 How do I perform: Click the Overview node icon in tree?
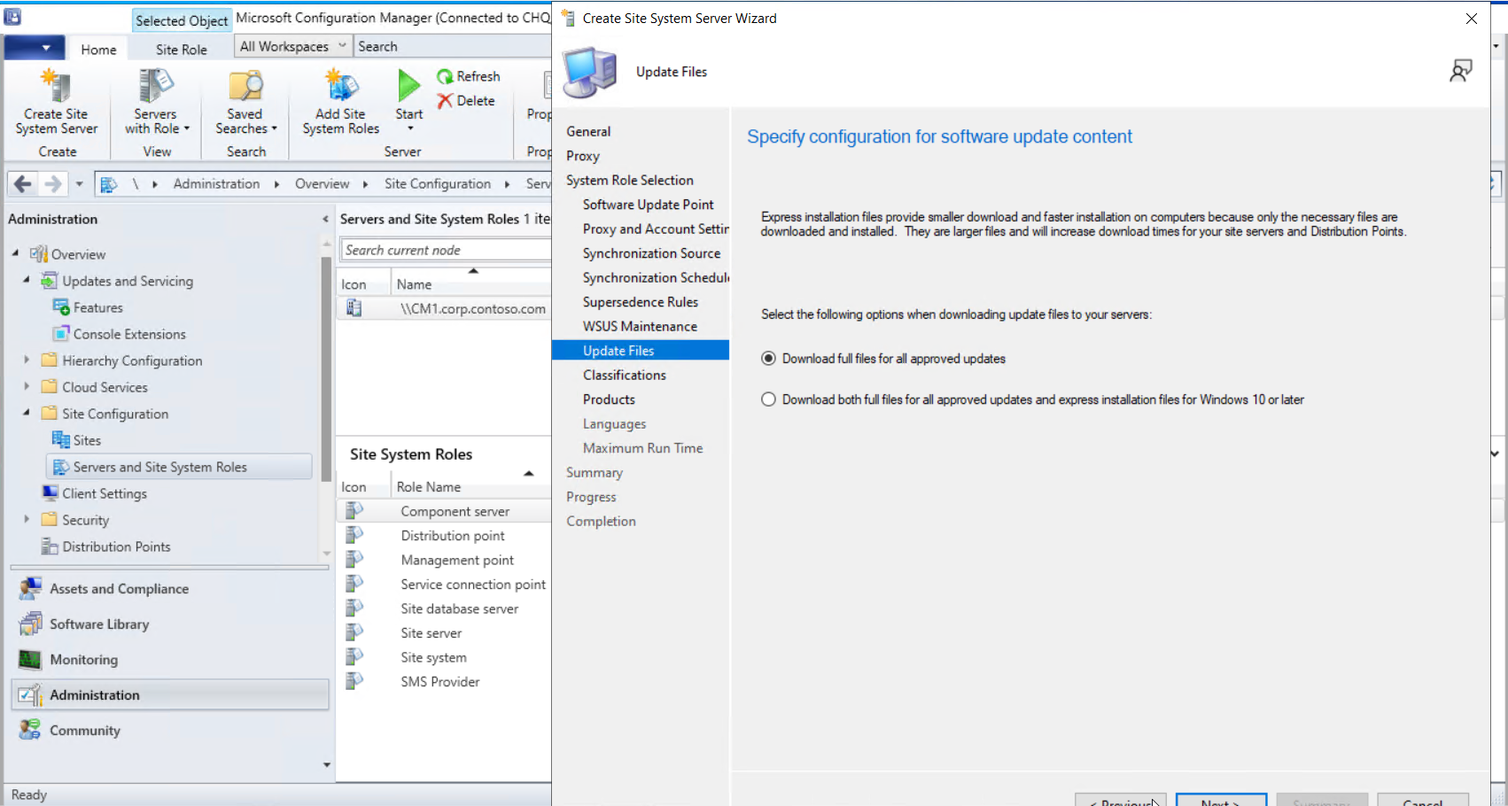39,254
